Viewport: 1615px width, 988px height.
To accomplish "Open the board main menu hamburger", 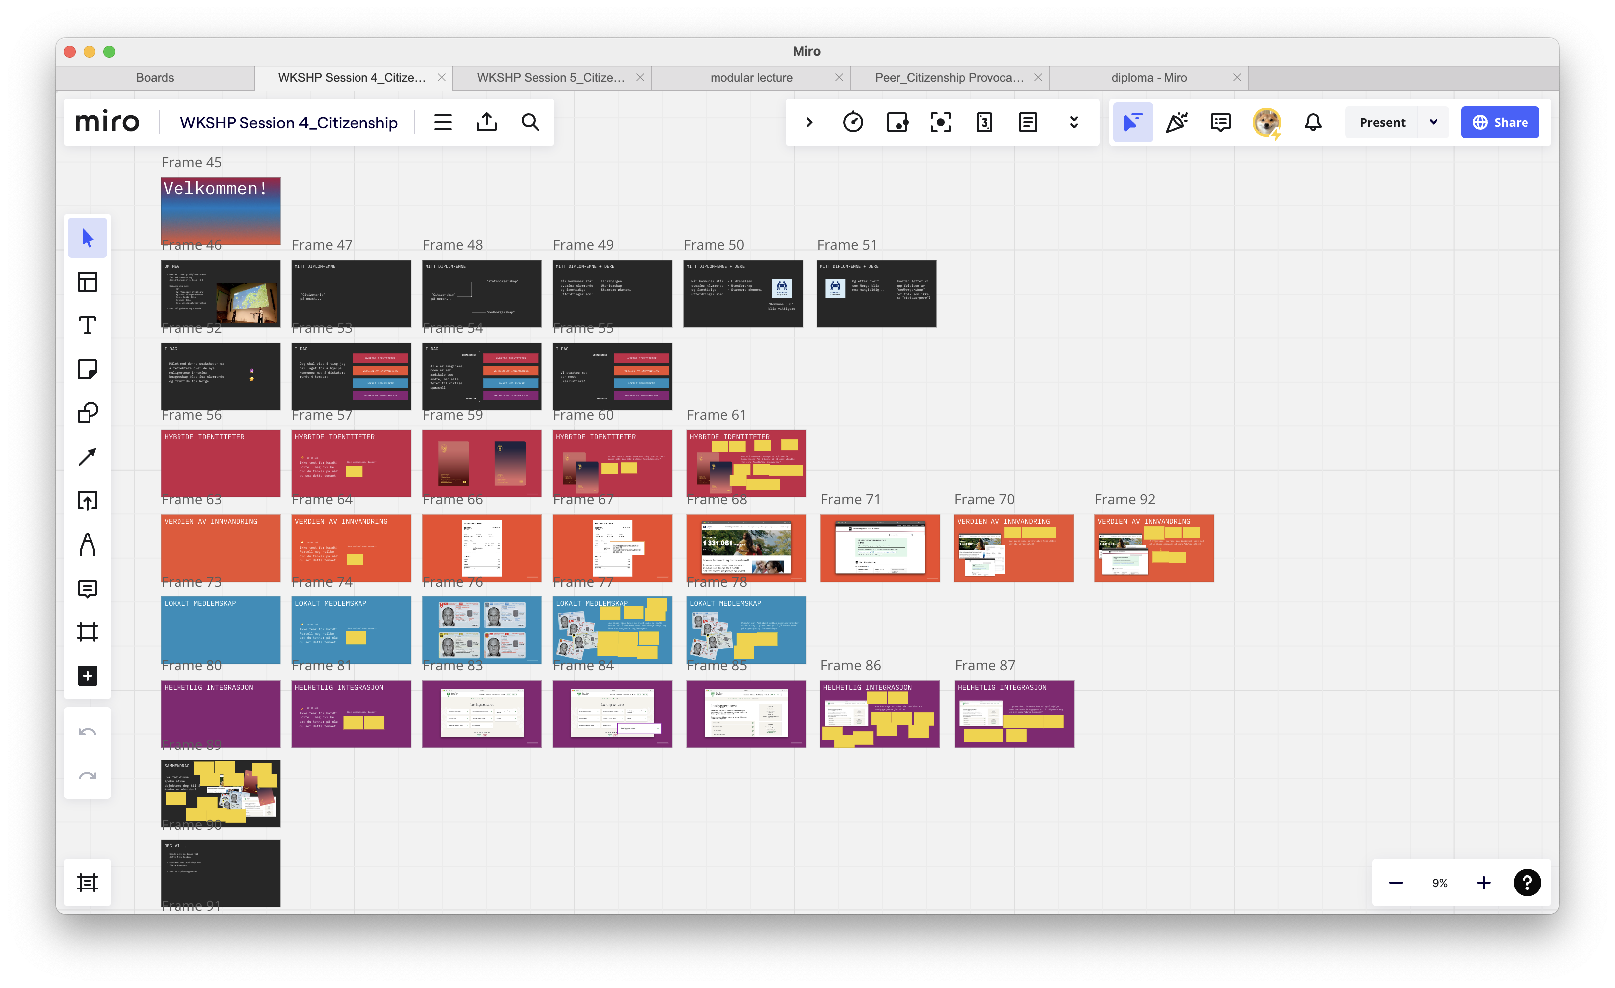I will [443, 122].
